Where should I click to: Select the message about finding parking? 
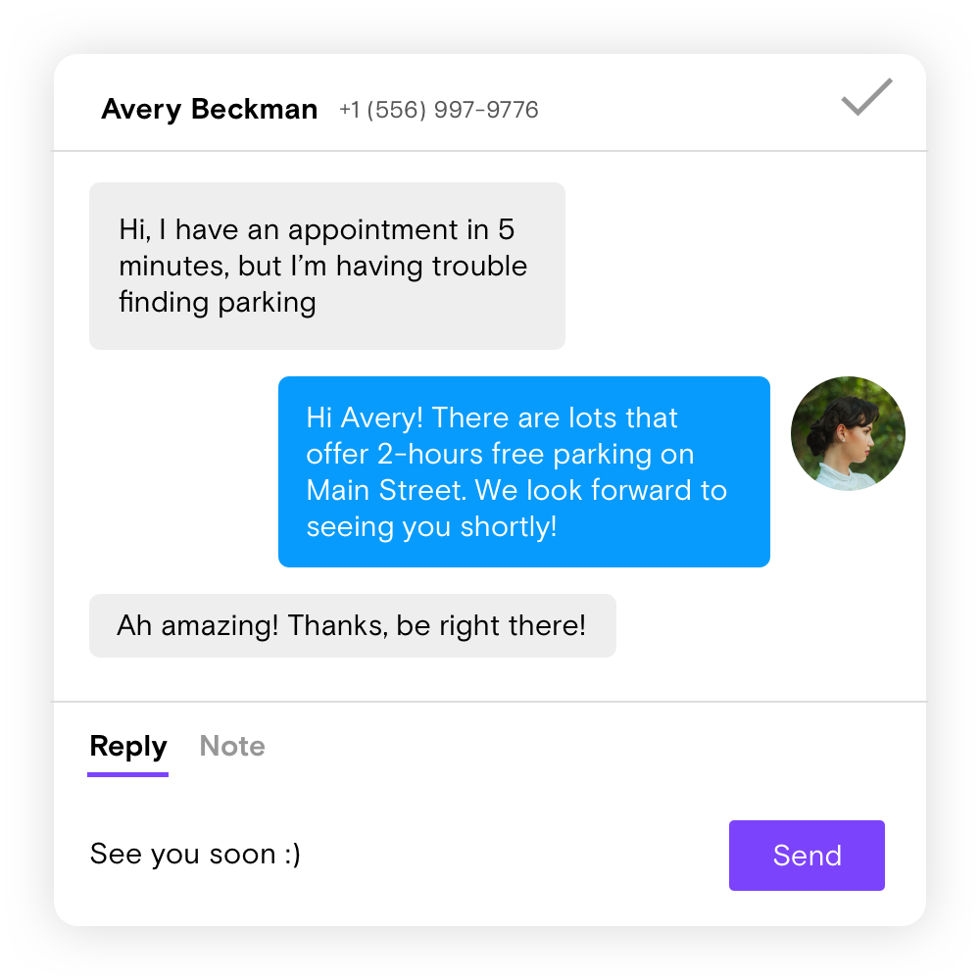point(327,266)
